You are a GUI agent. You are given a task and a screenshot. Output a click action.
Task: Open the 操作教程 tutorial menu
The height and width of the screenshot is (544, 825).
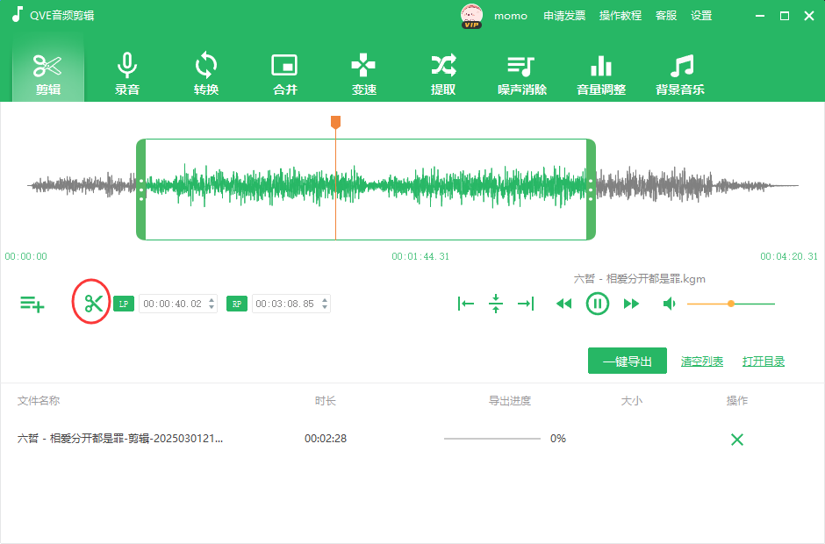621,16
